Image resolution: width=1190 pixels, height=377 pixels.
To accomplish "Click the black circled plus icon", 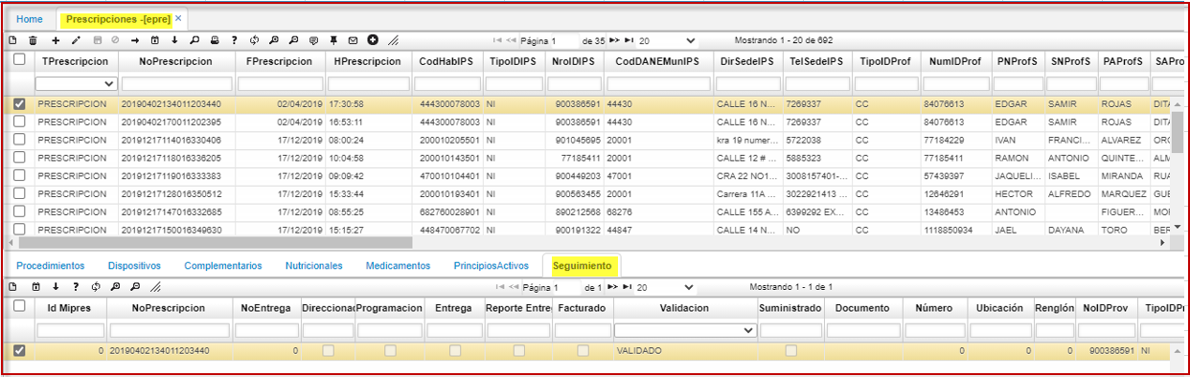I will point(373,40).
